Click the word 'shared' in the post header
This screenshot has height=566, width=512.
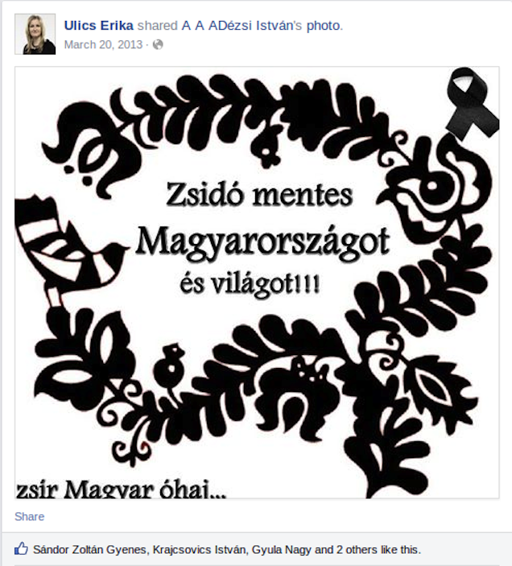pos(158,26)
